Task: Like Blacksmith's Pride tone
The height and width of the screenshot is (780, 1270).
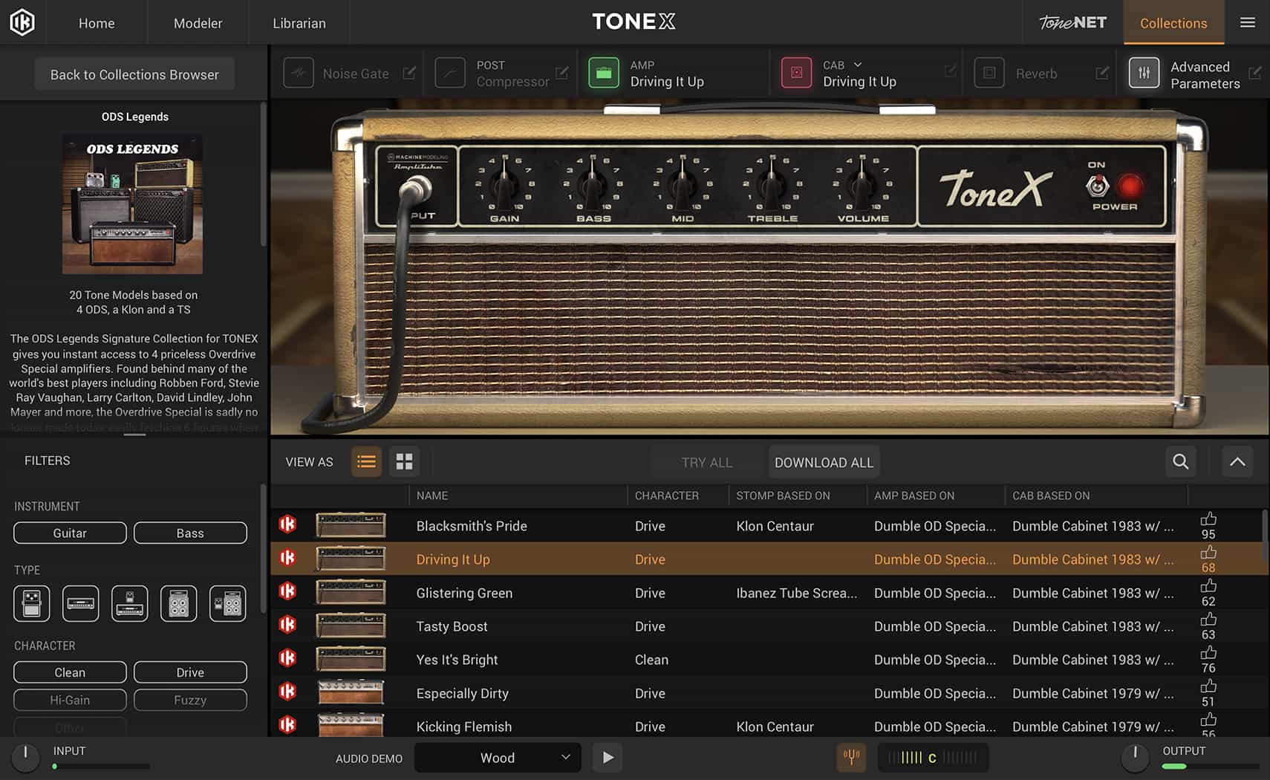Action: tap(1208, 519)
